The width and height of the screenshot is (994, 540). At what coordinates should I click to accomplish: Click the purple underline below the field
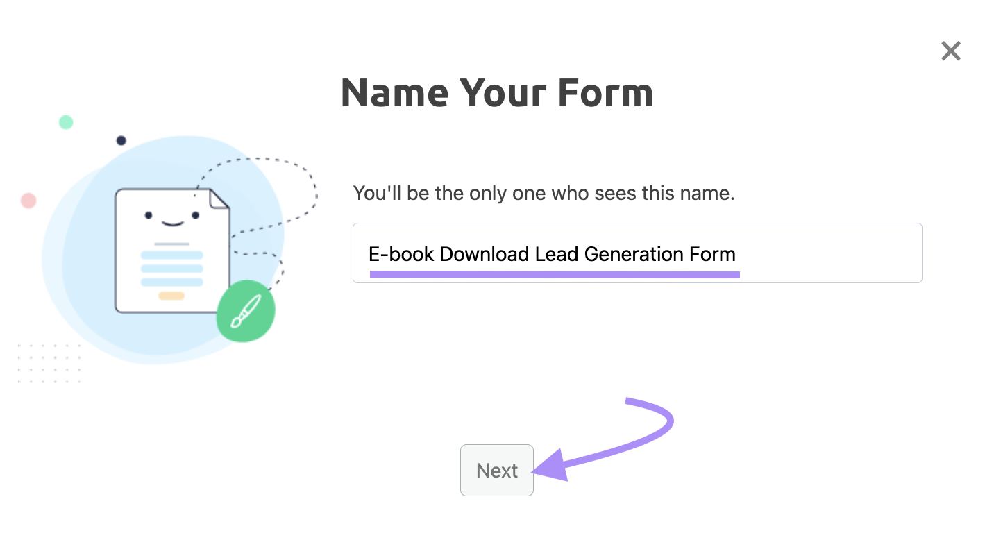555,275
